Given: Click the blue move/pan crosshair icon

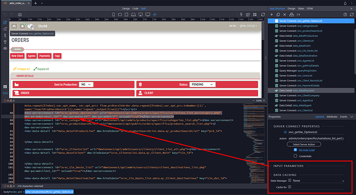Looking at the screenshot, I should (155, 14).
